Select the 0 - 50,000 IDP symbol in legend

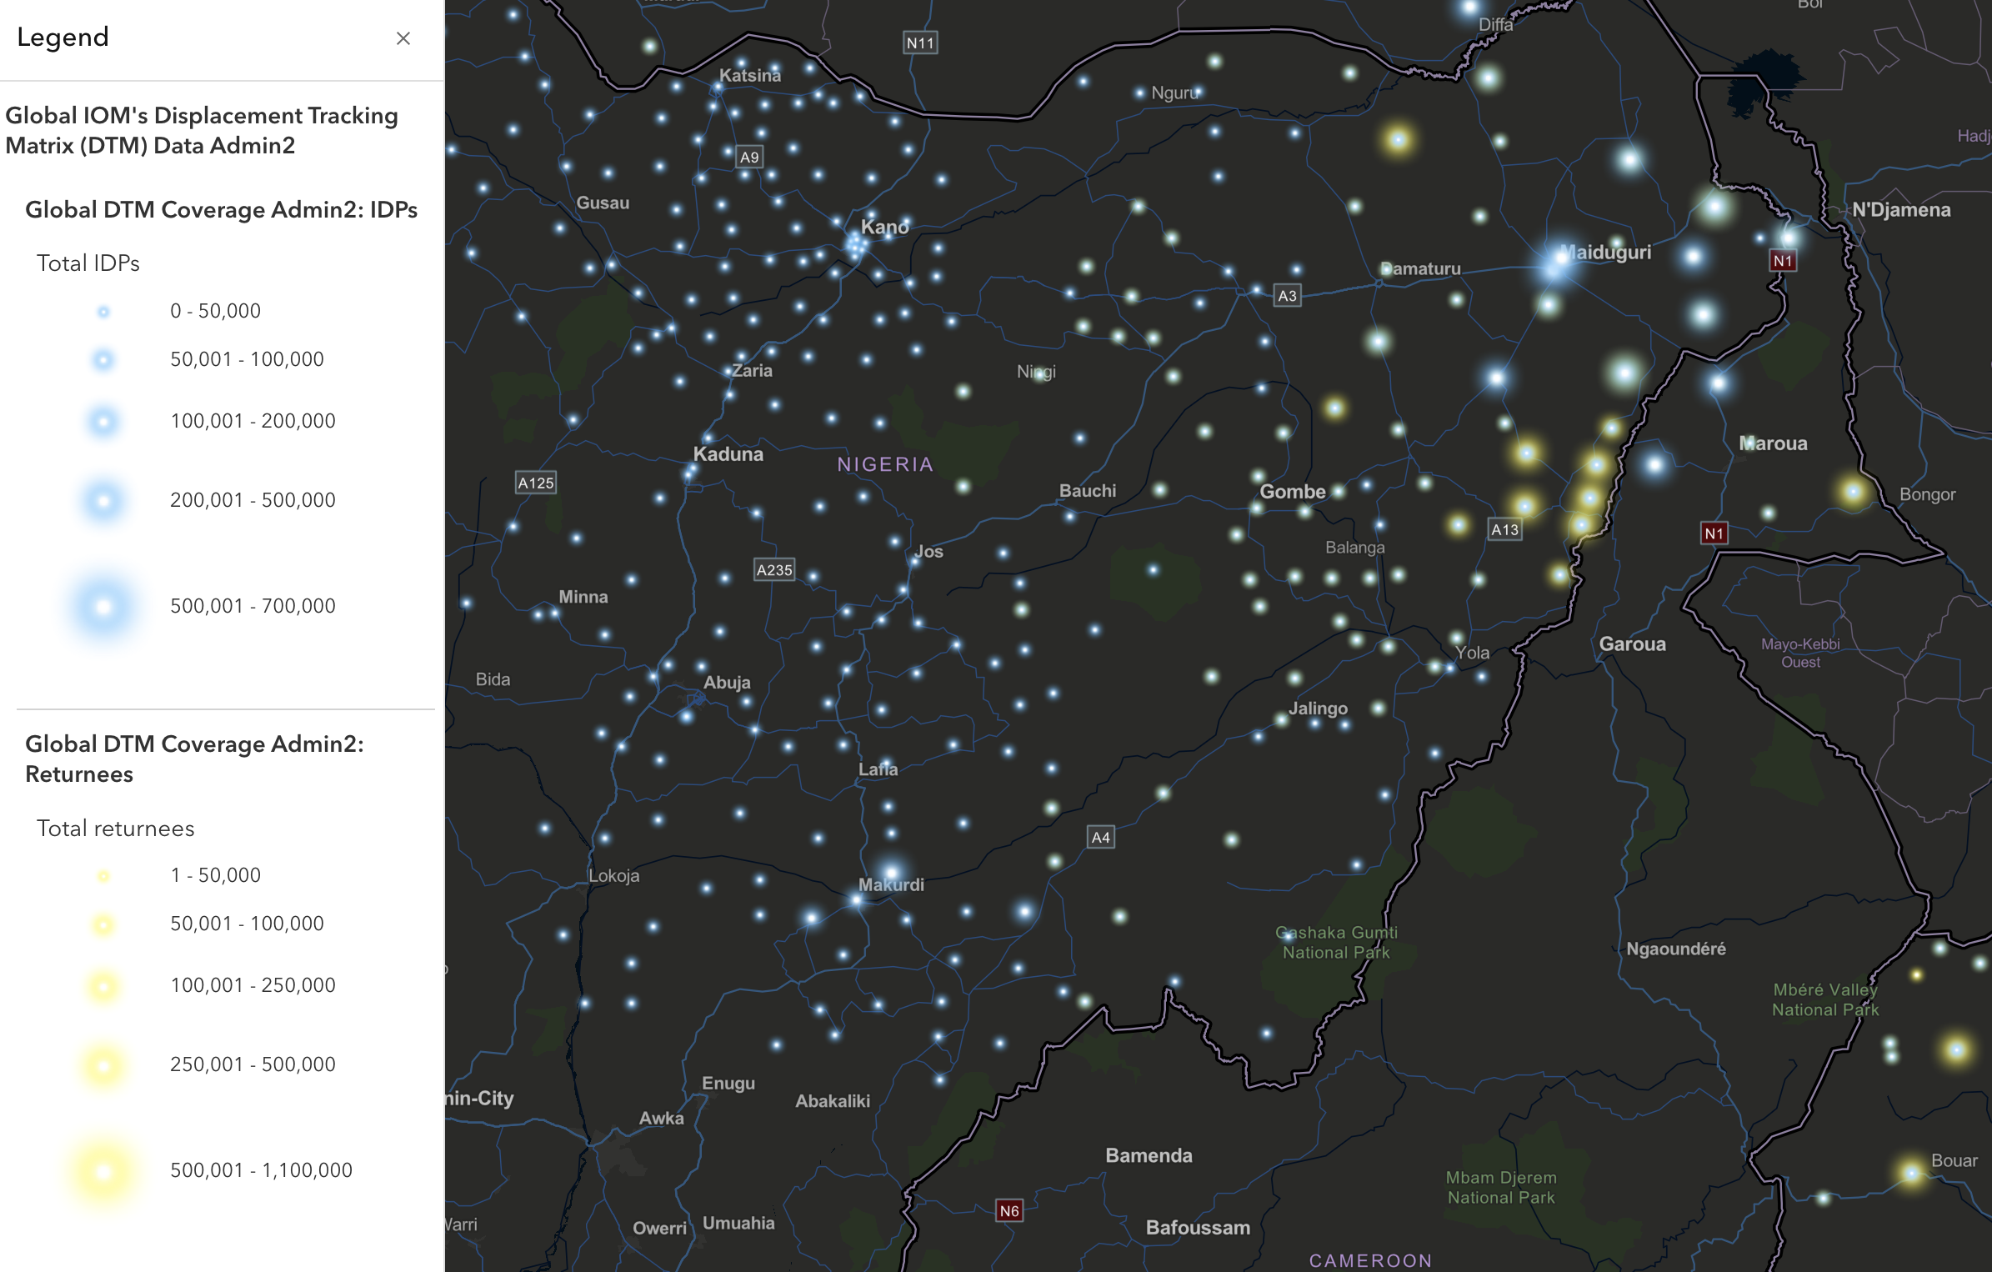[103, 310]
